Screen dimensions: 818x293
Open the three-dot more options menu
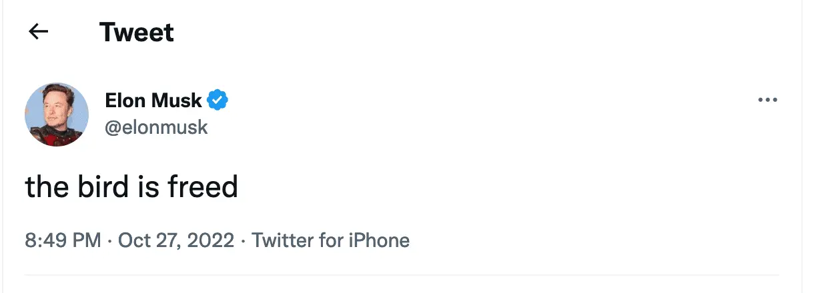click(768, 101)
